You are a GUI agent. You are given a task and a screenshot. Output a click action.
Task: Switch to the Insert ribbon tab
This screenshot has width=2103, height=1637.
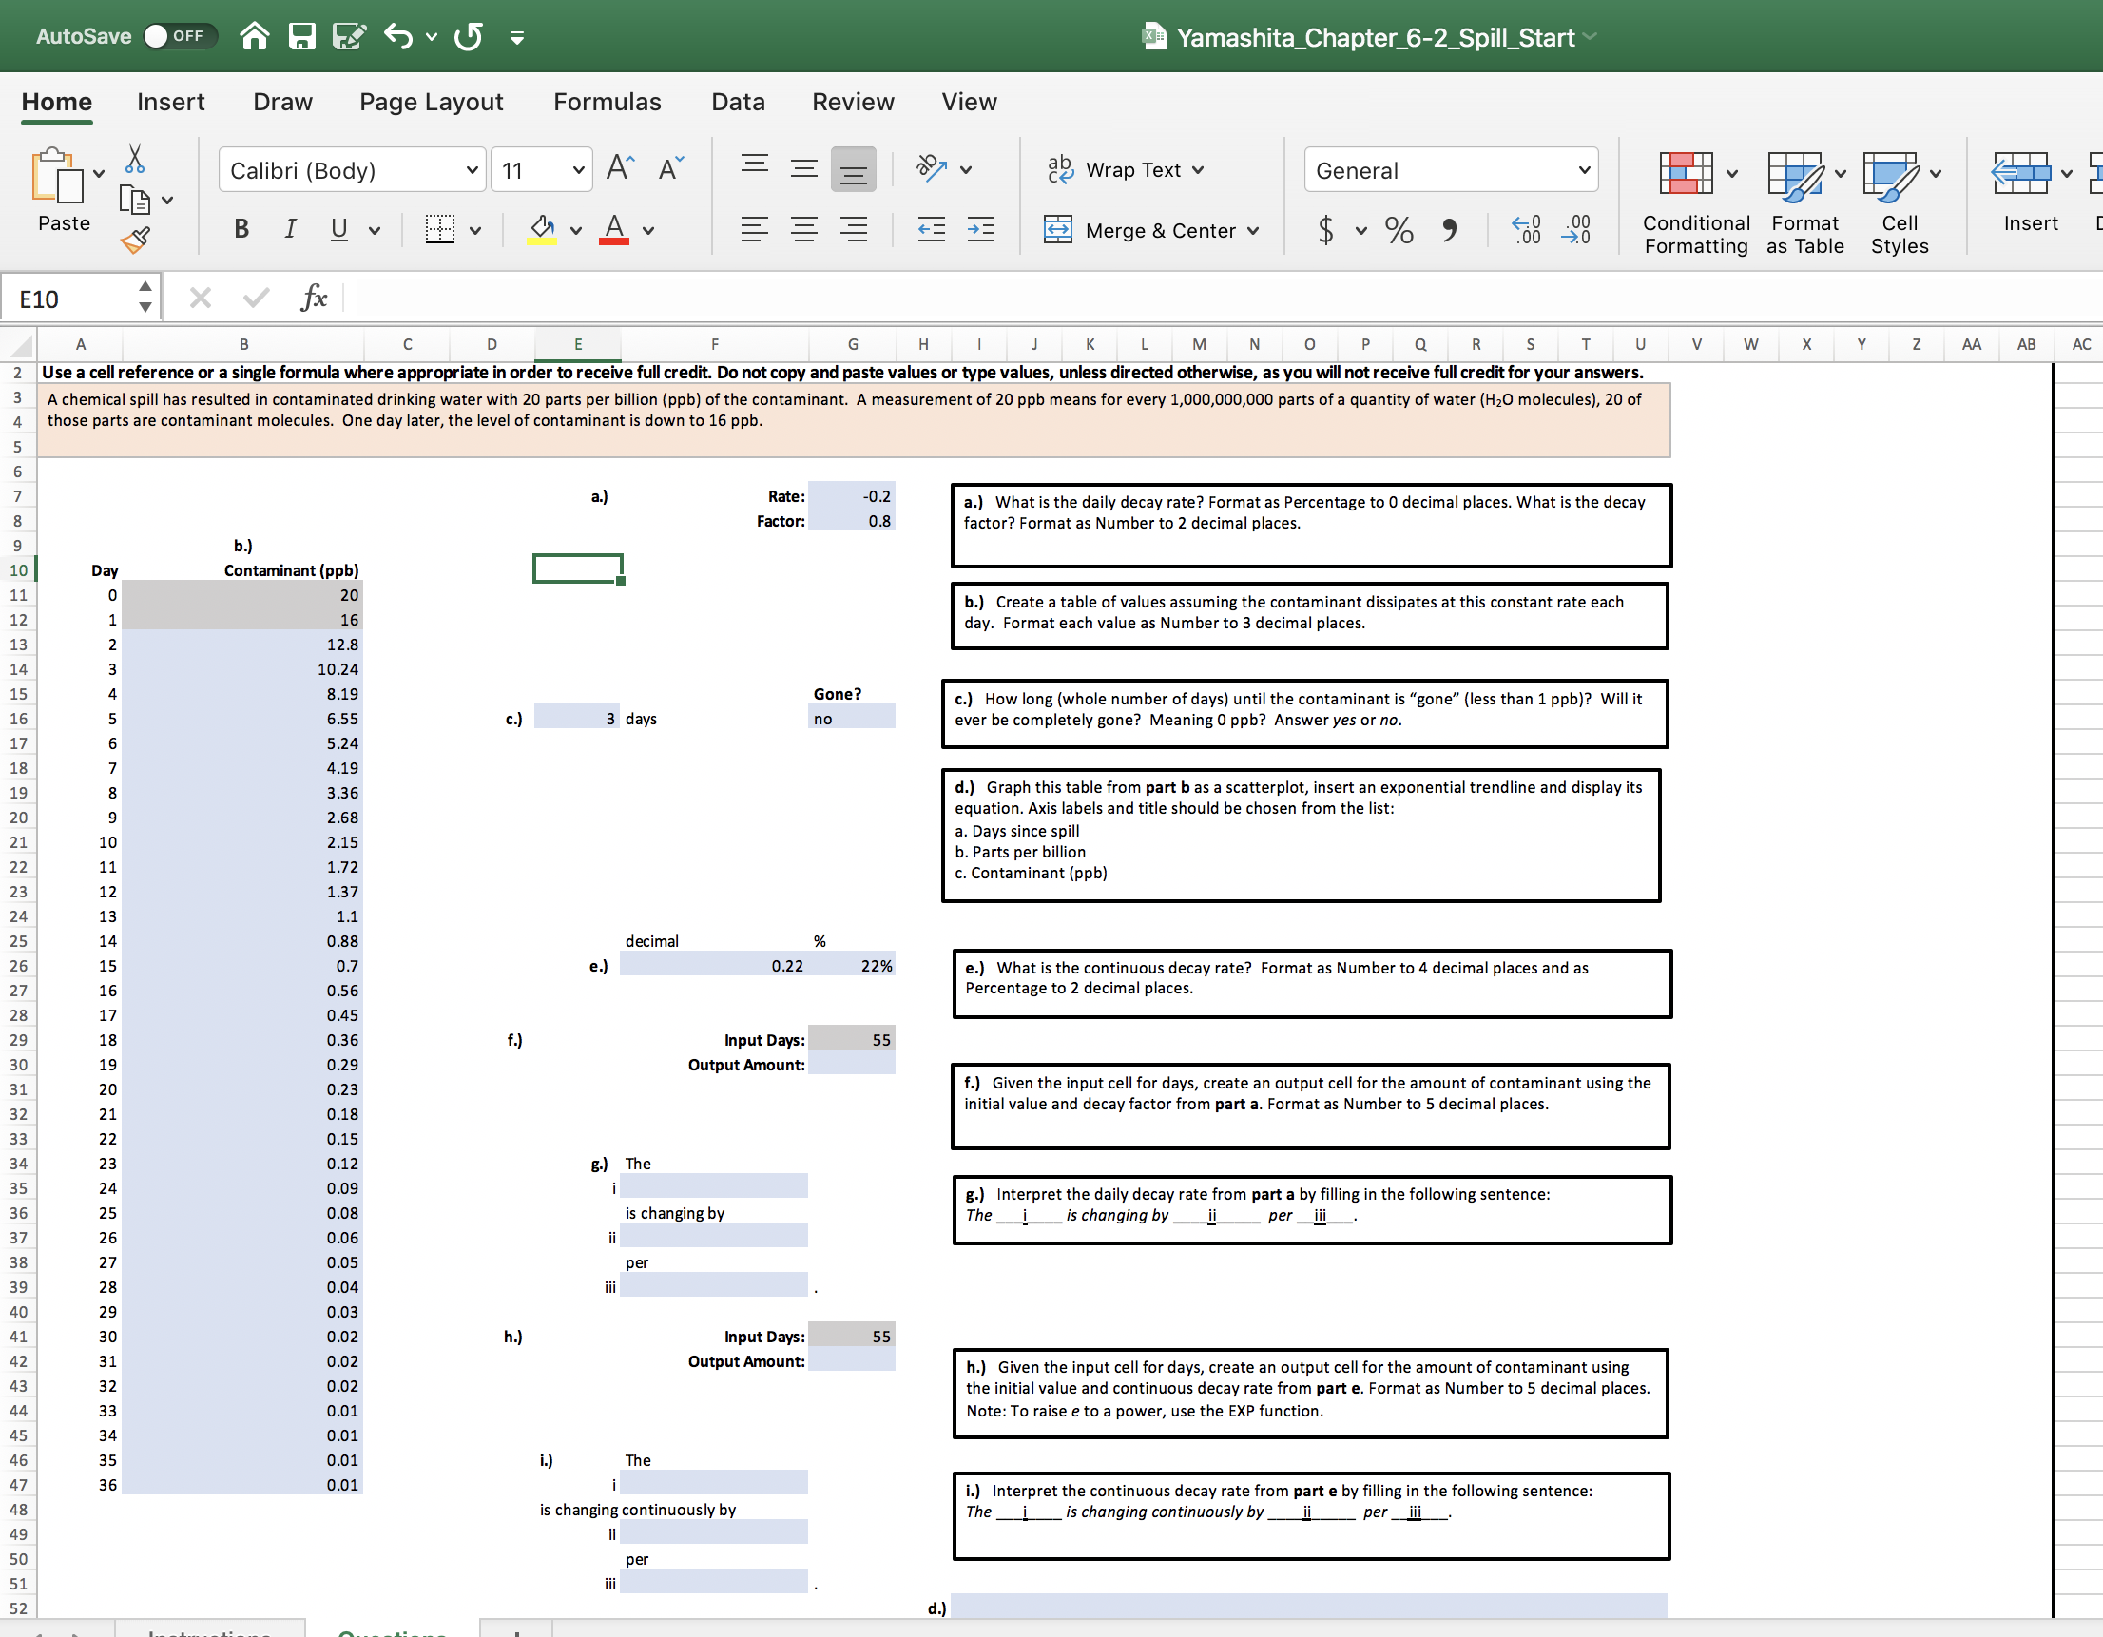[170, 102]
